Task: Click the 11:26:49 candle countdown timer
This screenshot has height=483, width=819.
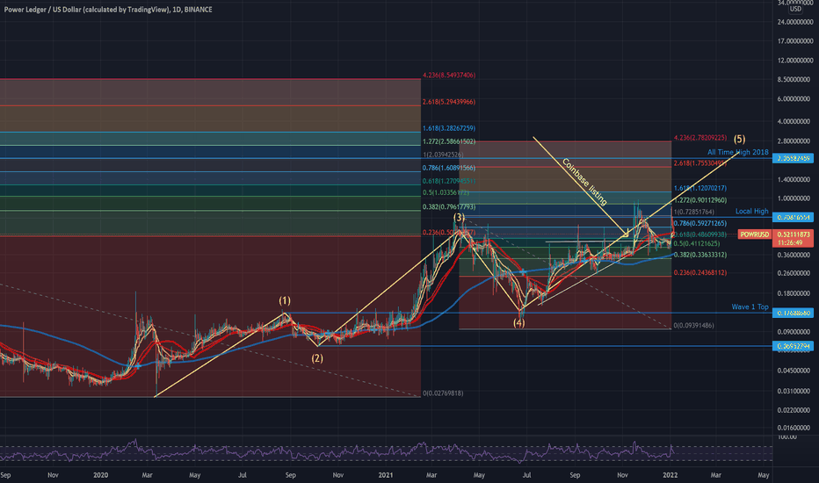Action: 790,242
